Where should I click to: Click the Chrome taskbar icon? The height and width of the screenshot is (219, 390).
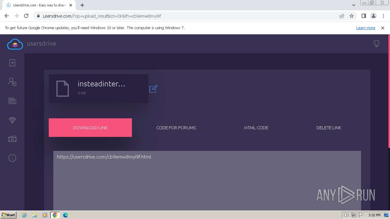[x=55, y=215]
